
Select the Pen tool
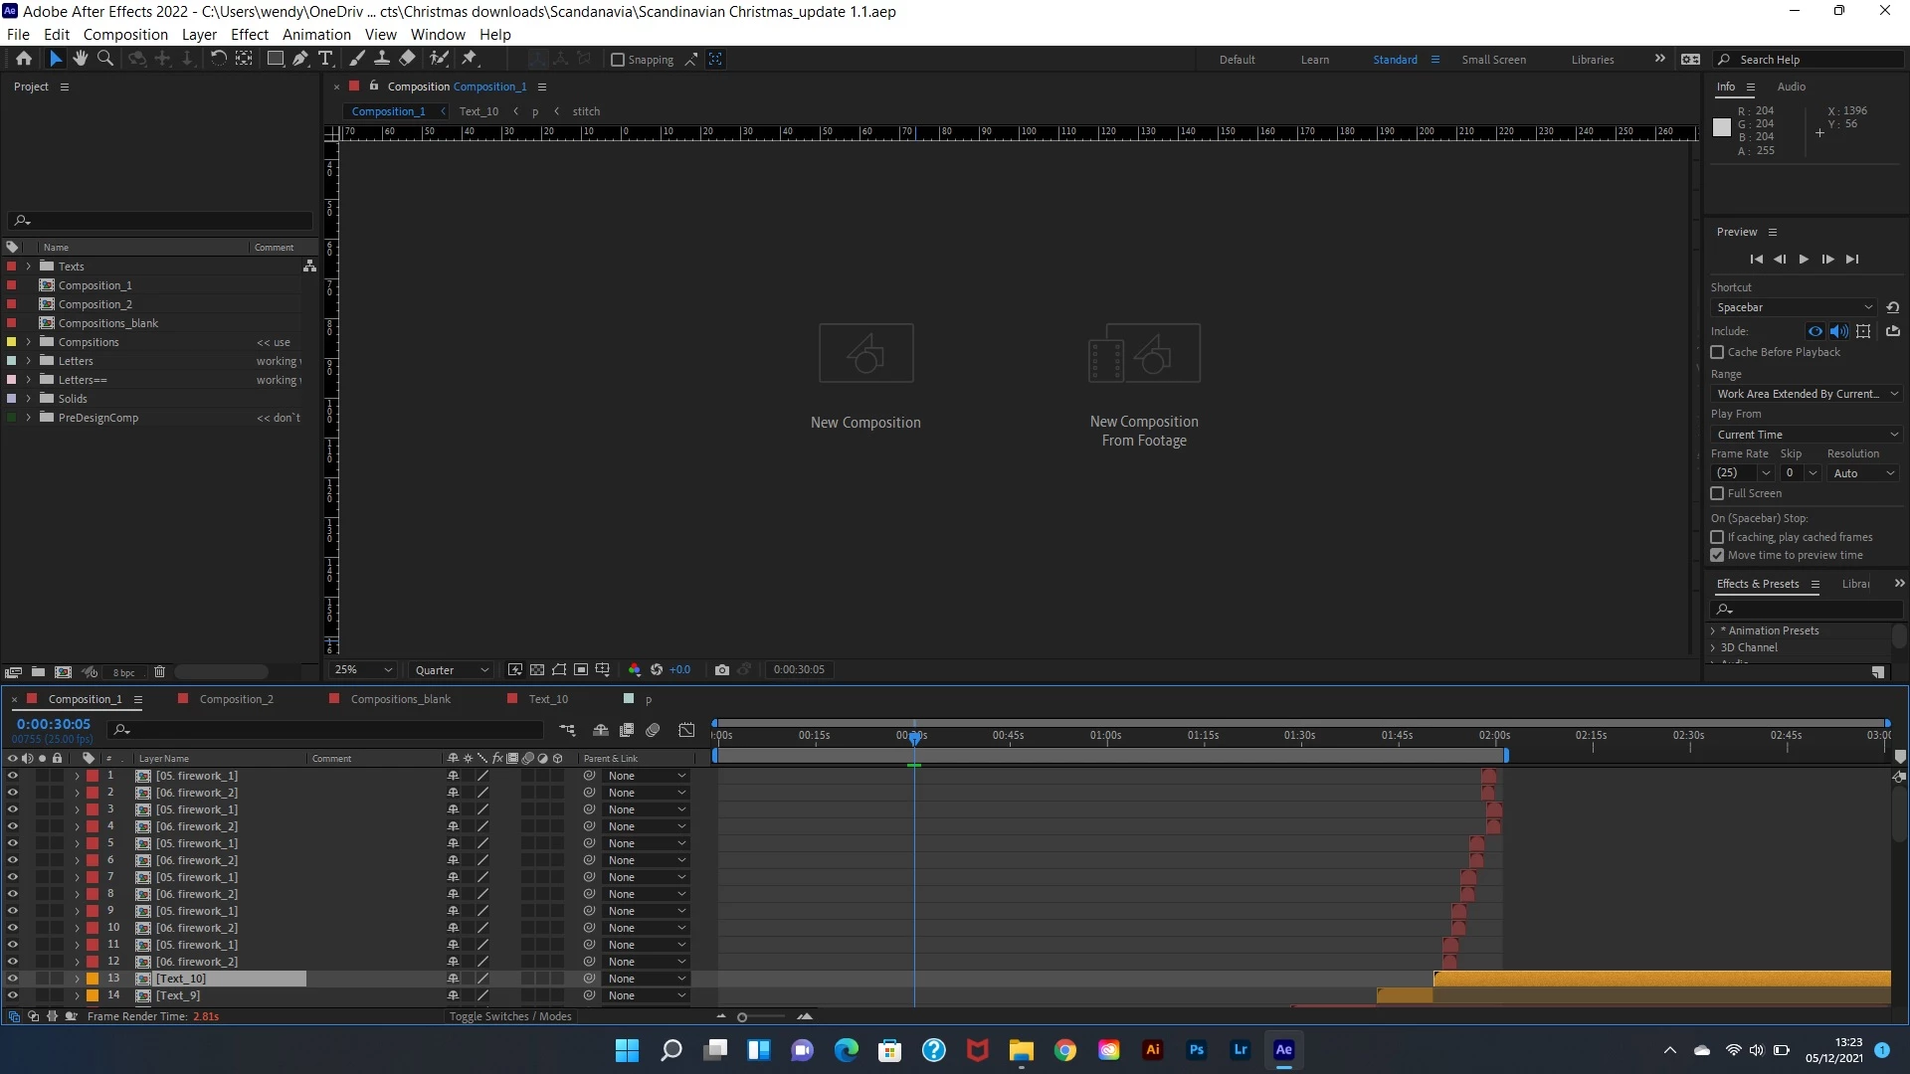coord(300,59)
